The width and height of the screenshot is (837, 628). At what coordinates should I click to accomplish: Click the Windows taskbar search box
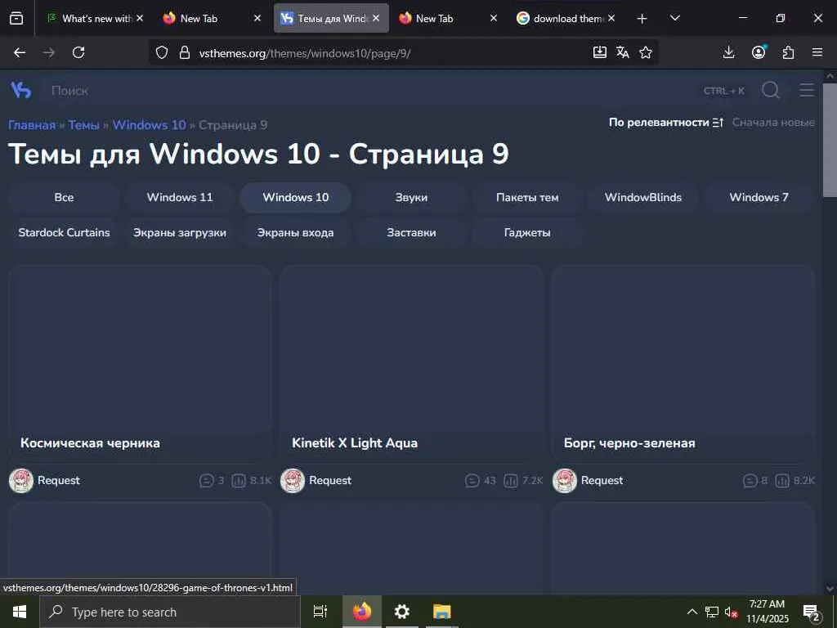pyautogui.click(x=170, y=612)
